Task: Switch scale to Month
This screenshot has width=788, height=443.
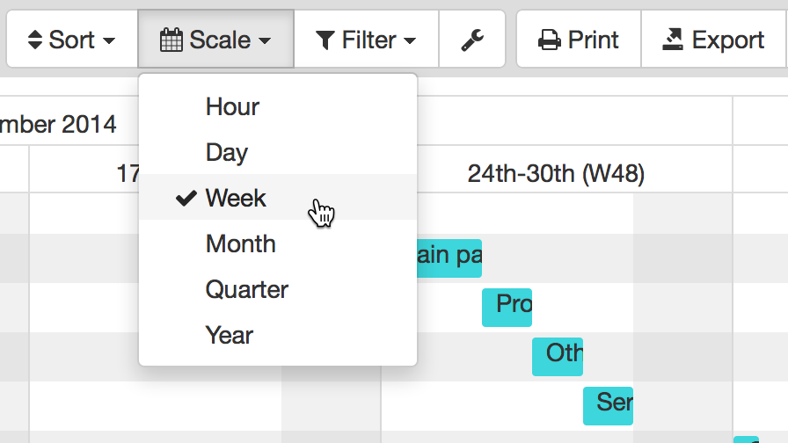Action: [x=241, y=244]
